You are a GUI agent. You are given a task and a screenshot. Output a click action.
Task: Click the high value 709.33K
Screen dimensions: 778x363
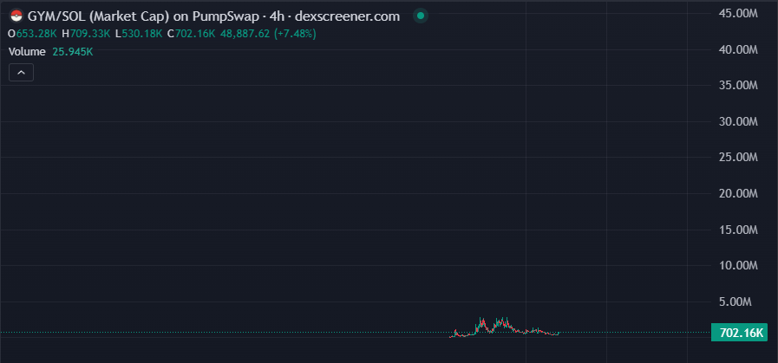click(90, 34)
